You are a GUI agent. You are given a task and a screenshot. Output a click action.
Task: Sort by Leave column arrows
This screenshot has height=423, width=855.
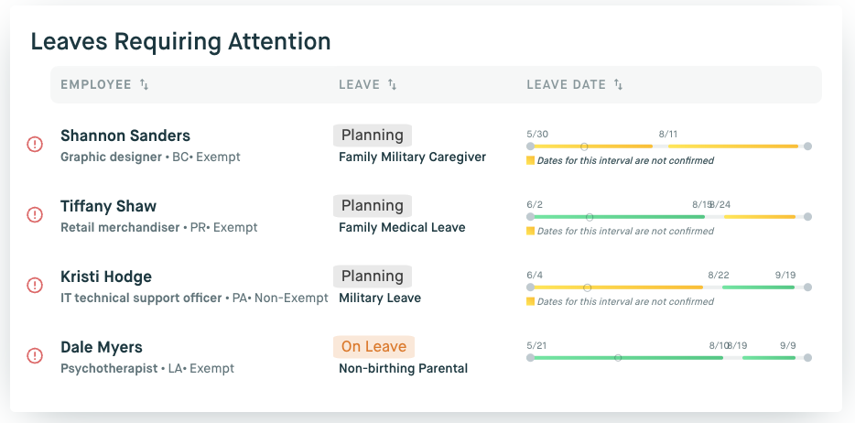[x=393, y=85]
